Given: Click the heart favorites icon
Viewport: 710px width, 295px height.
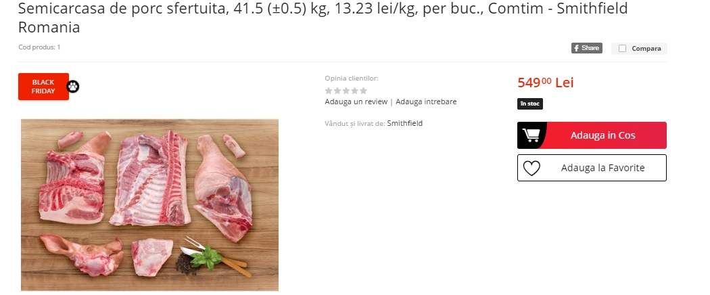Looking at the screenshot, I should click(x=531, y=168).
